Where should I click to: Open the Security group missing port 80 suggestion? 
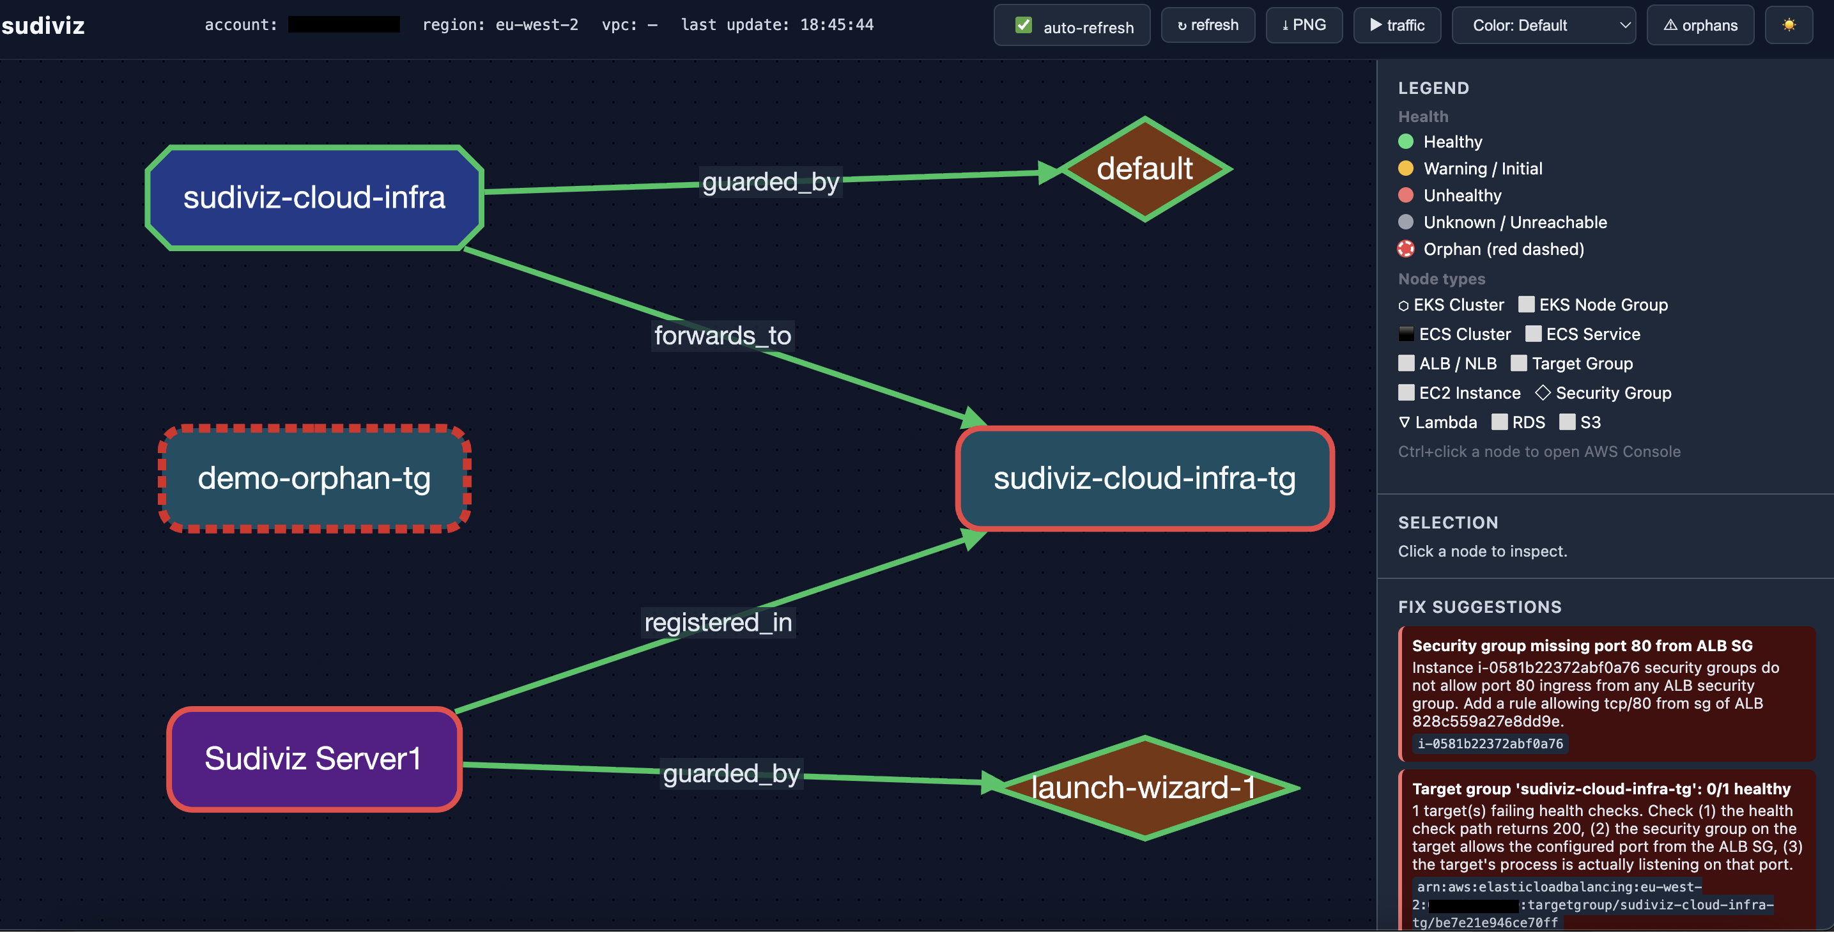click(x=1607, y=695)
